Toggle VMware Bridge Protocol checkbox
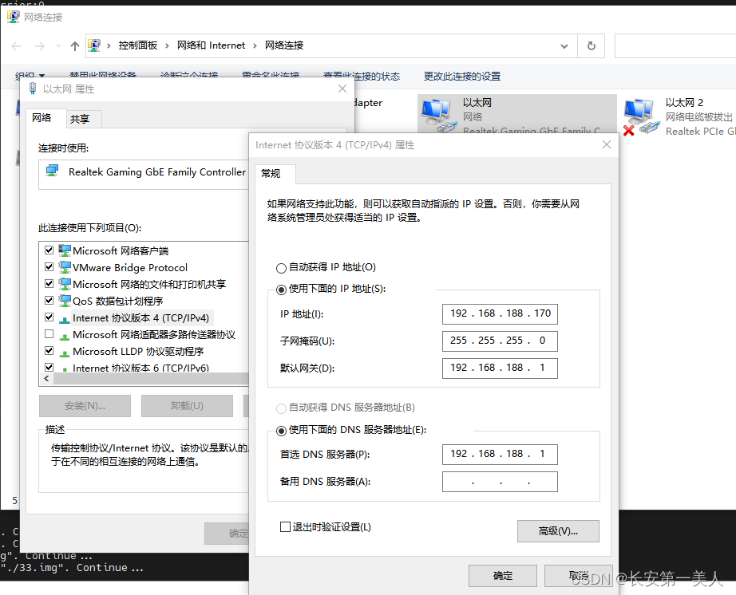The image size is (736, 595). pyautogui.click(x=49, y=266)
